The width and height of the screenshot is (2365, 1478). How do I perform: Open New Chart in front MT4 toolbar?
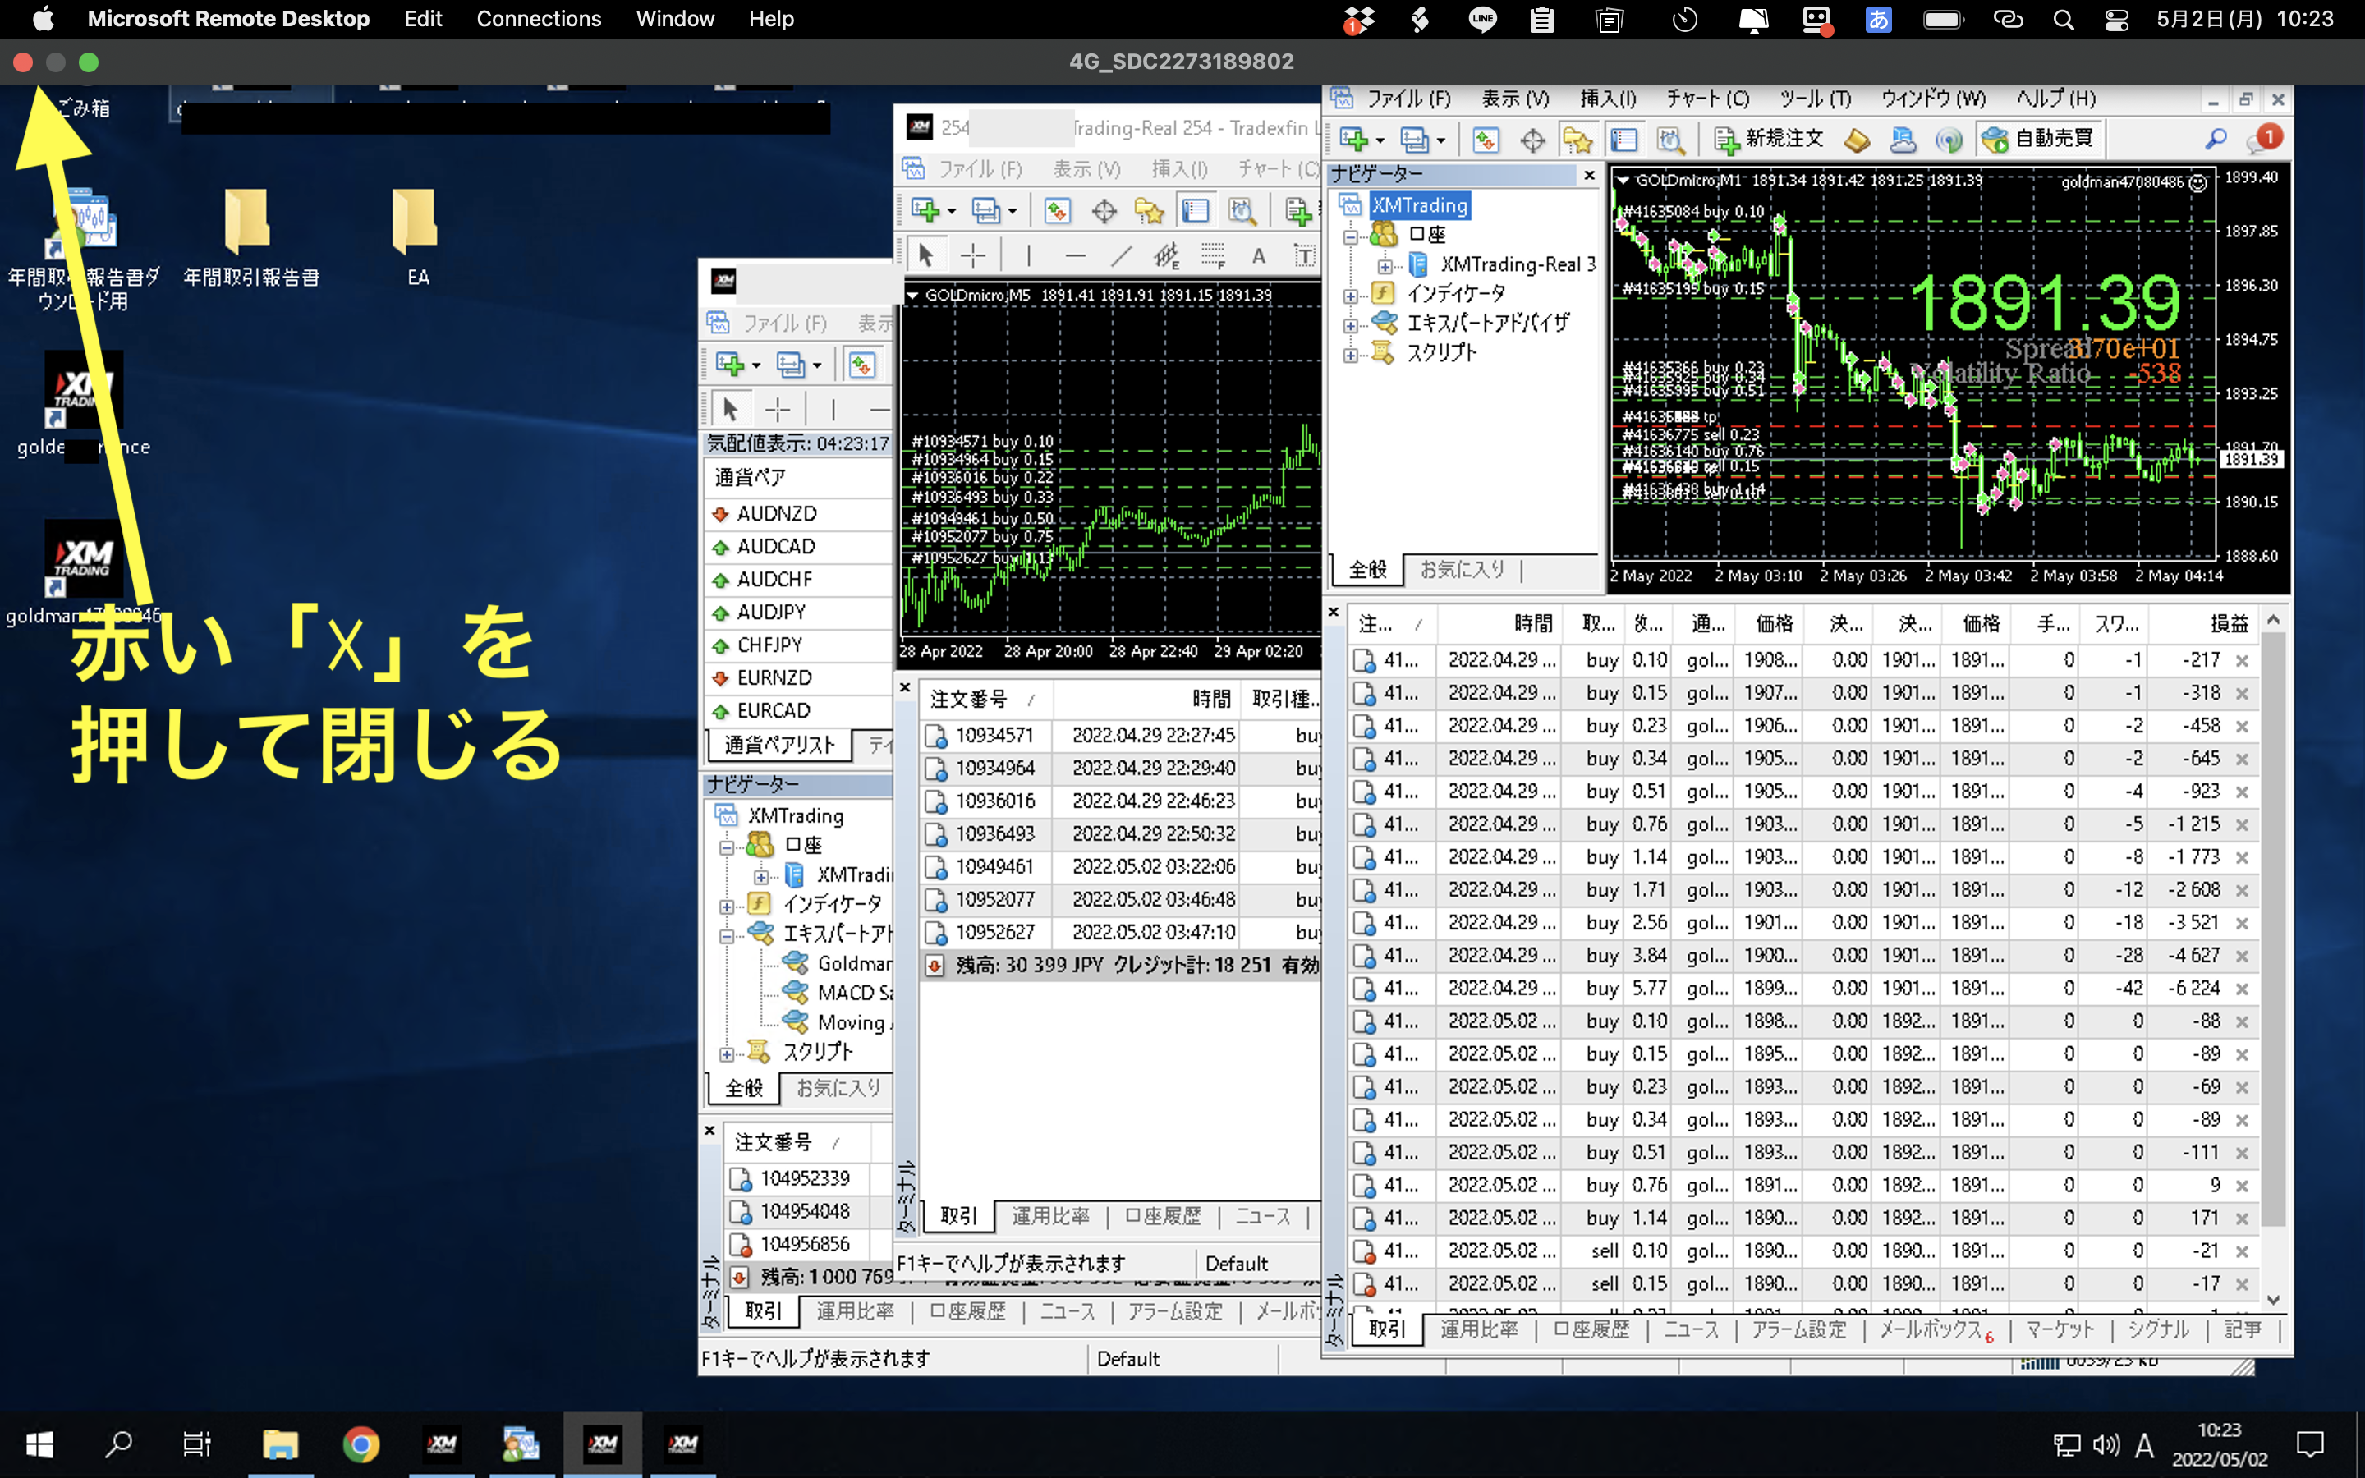[1354, 140]
